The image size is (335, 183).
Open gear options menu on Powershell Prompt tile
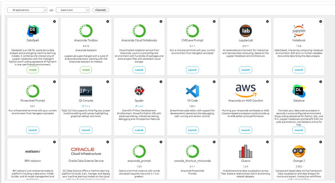pos(54,82)
